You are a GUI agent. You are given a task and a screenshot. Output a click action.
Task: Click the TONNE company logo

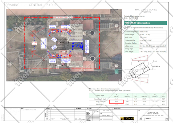(127, 118)
